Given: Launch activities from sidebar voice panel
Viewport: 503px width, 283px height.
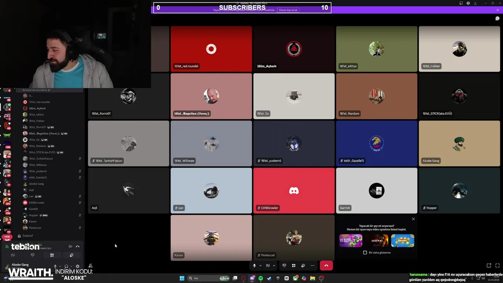Looking at the screenshot, I should click(x=52, y=255).
